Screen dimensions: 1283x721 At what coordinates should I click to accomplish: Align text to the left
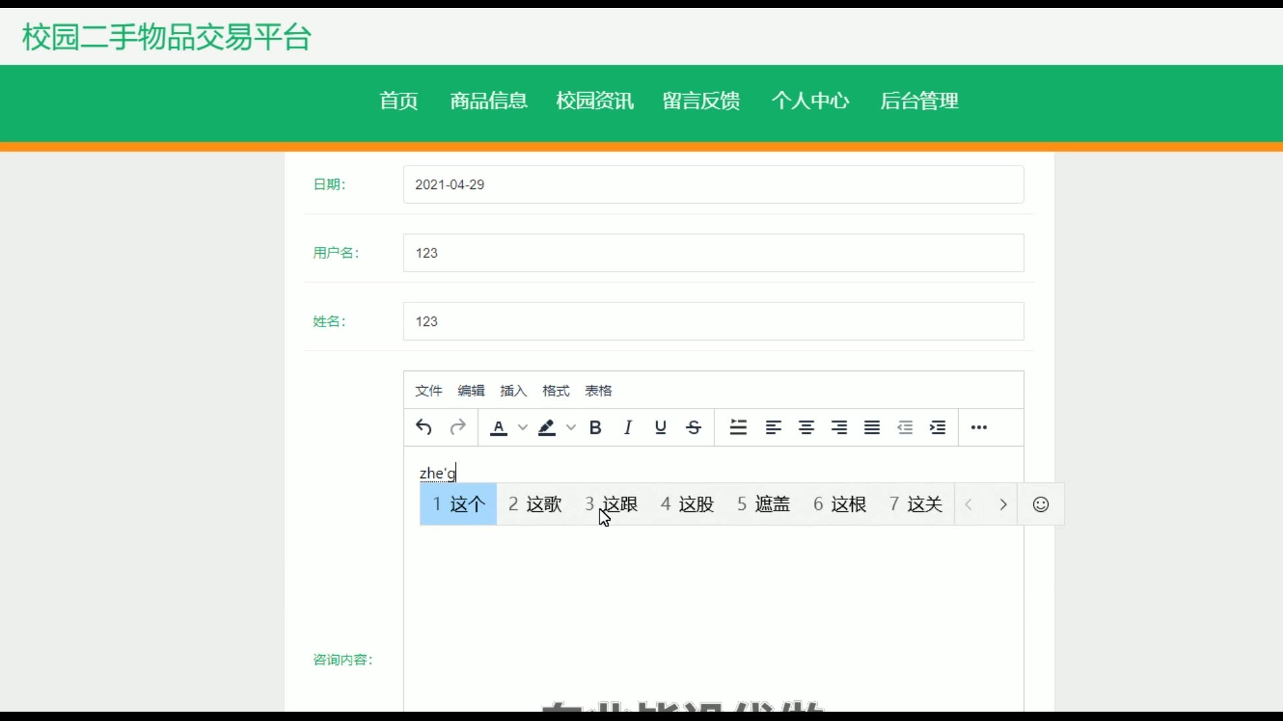pos(773,427)
